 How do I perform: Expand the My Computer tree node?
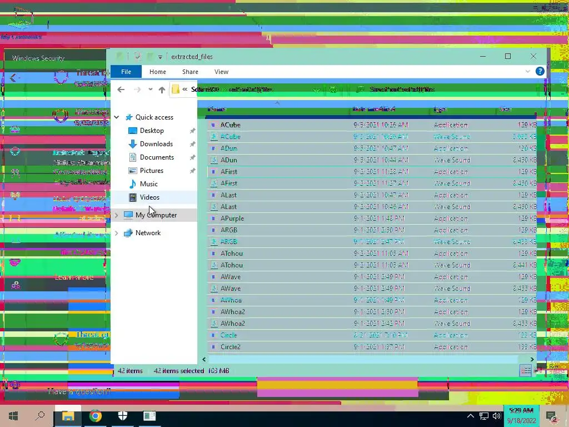117,215
